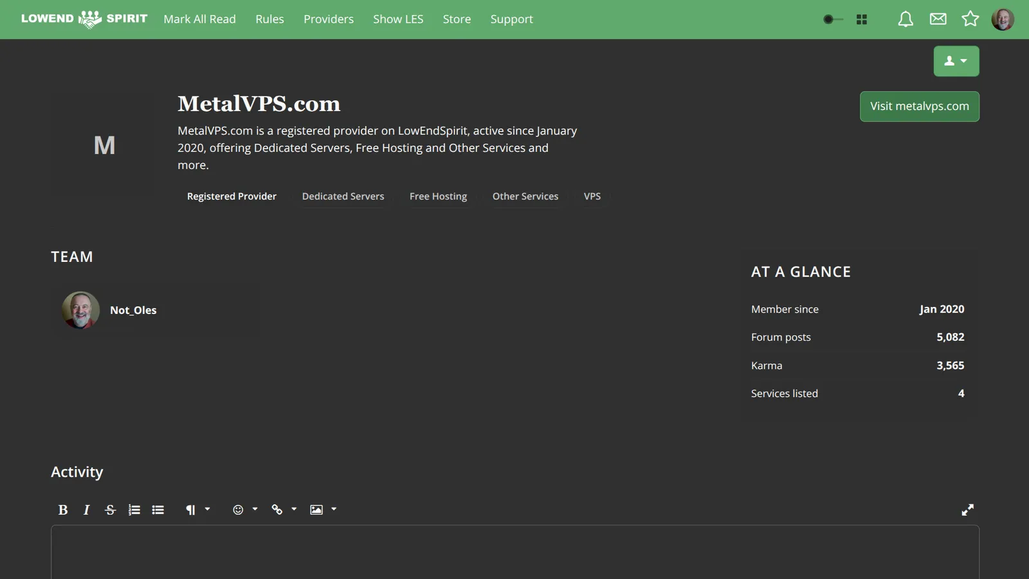Select the Dedicated Servers tag
This screenshot has width=1029, height=579.
click(343, 196)
